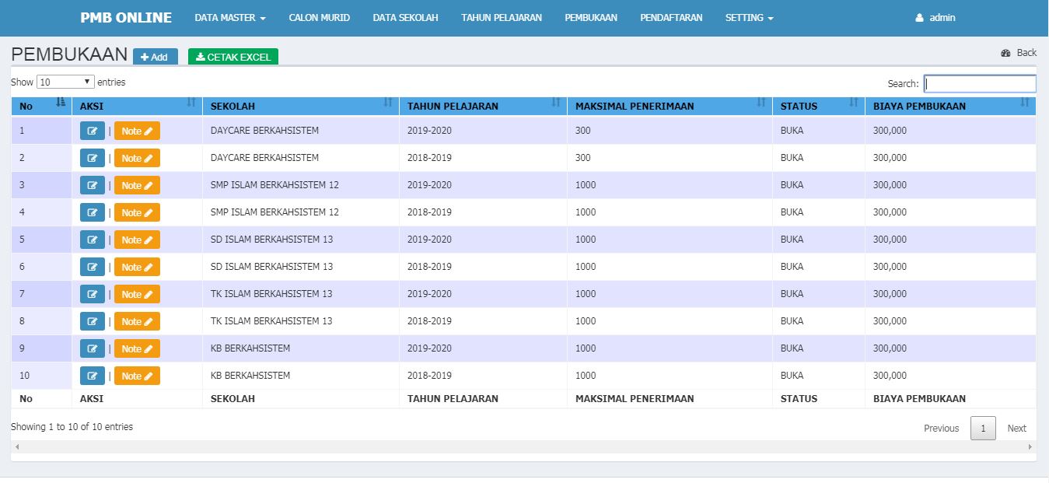This screenshot has height=483, width=1049.
Task: Click the admin user icon
Action: [919, 18]
